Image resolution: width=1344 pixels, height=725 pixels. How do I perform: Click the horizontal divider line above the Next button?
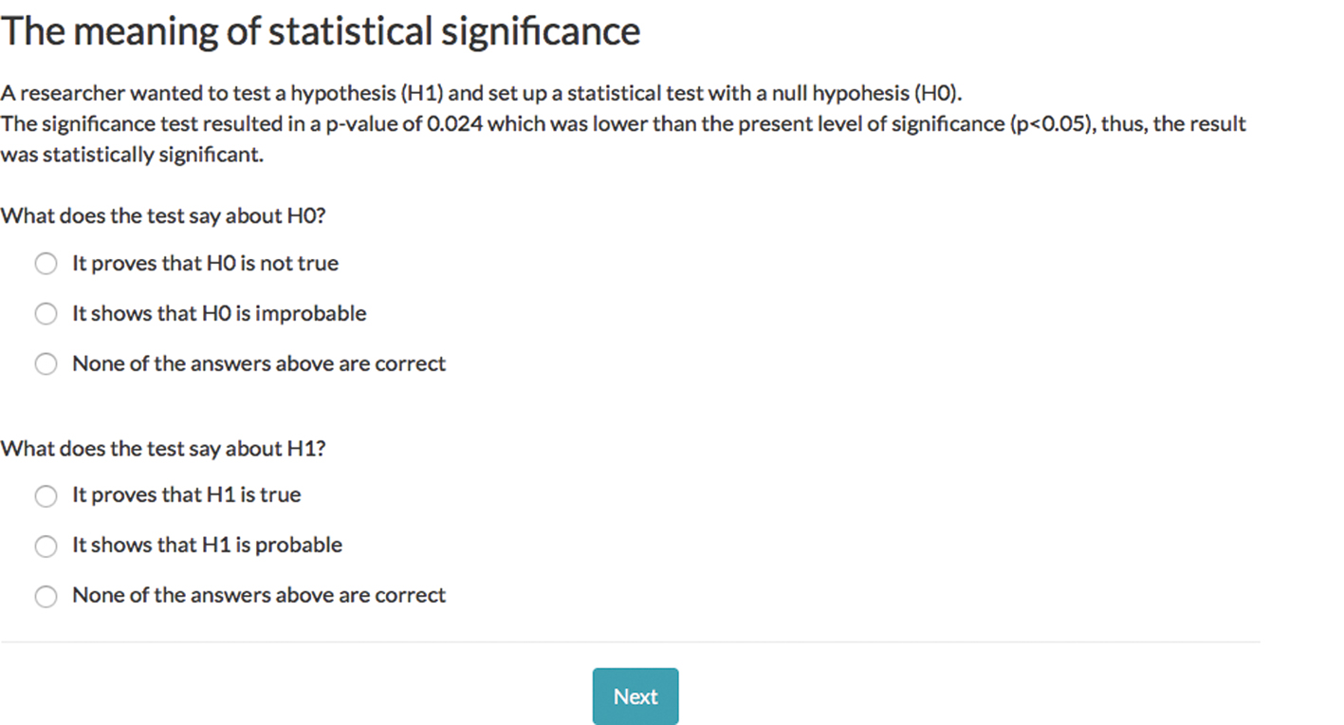[x=630, y=642]
